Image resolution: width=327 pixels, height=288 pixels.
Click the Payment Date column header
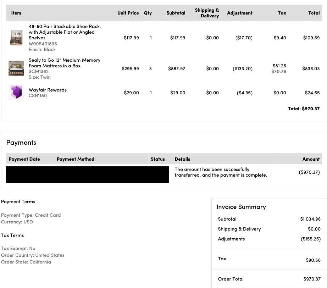tap(24, 159)
